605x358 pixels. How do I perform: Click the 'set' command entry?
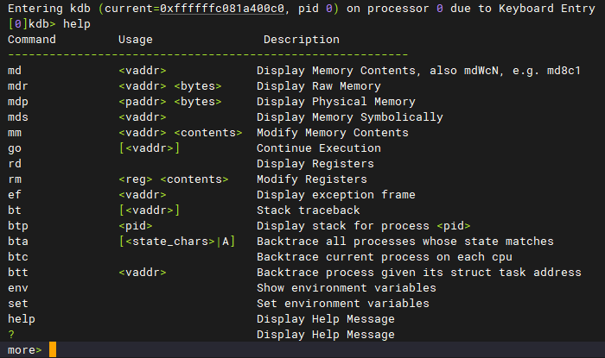click(17, 303)
